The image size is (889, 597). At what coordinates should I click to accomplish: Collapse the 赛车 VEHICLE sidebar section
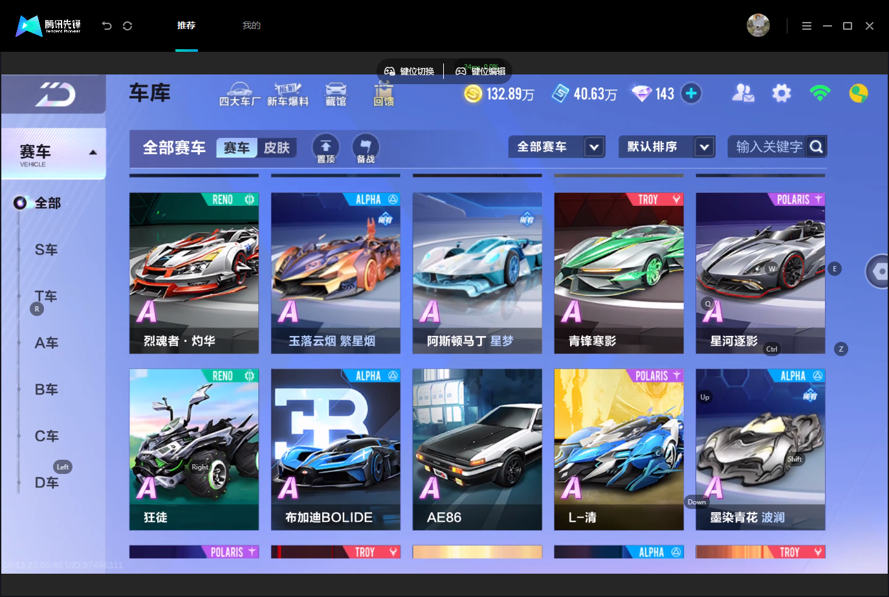[54, 153]
